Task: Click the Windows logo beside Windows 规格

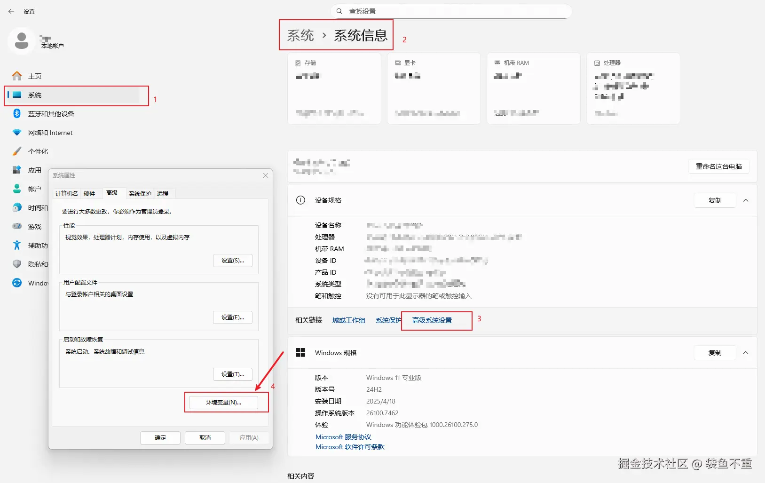Action: click(300, 352)
